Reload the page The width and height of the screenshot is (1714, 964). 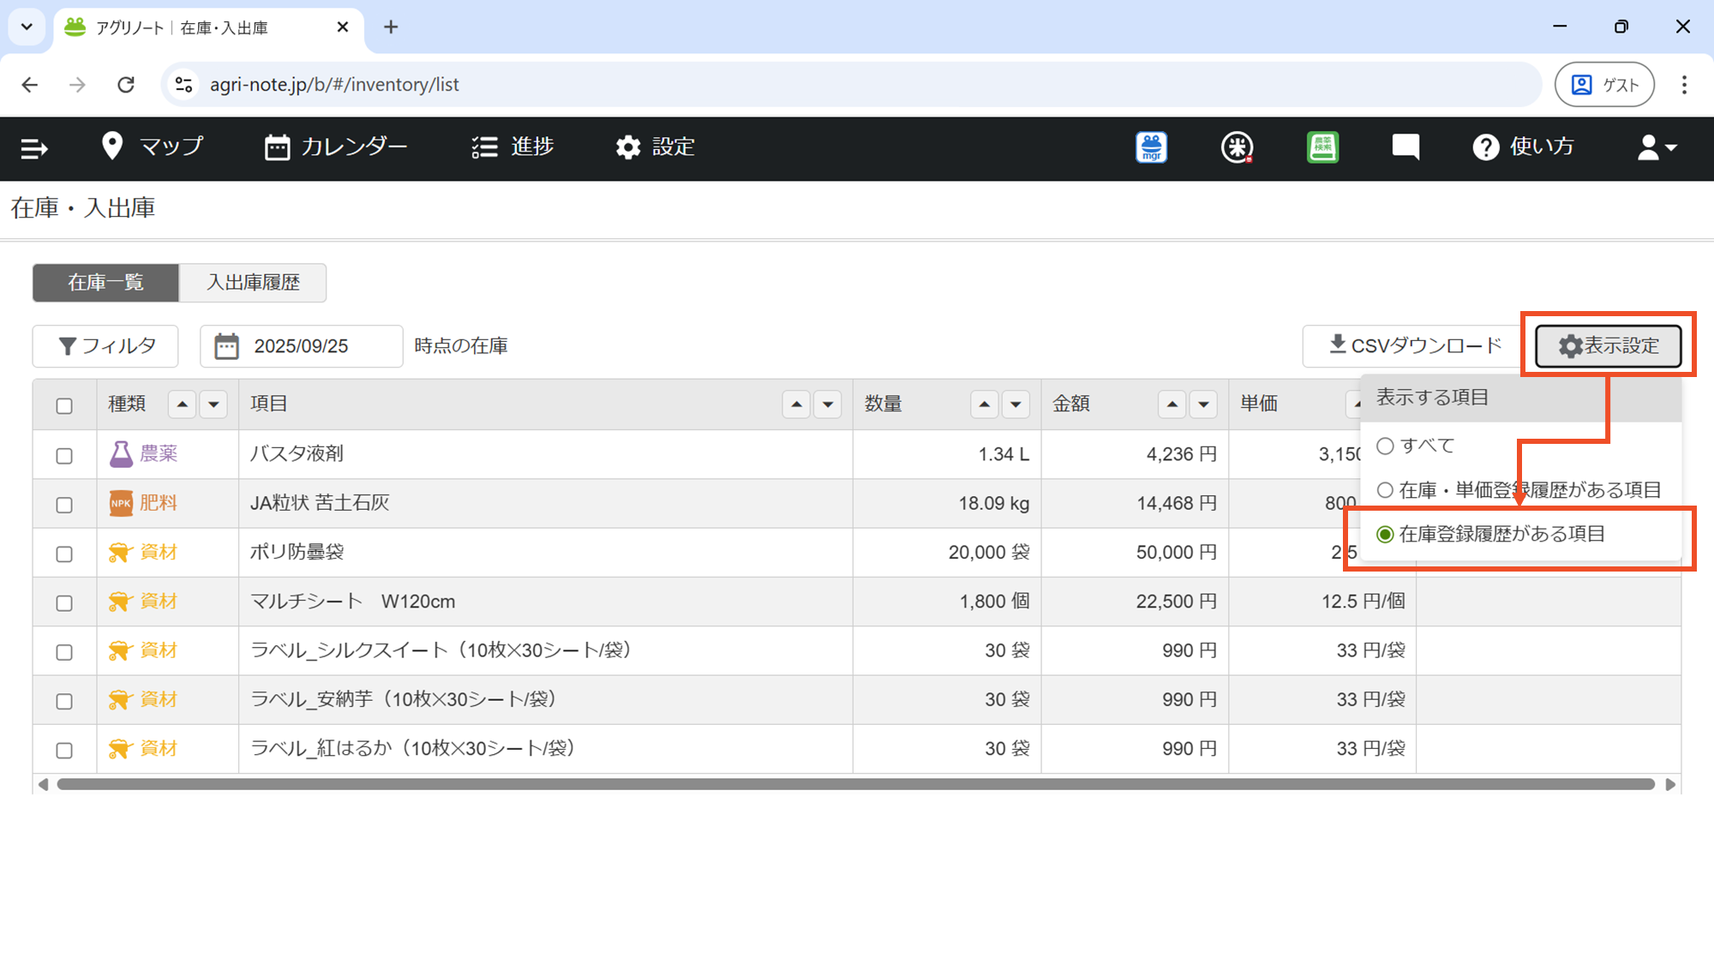(126, 84)
